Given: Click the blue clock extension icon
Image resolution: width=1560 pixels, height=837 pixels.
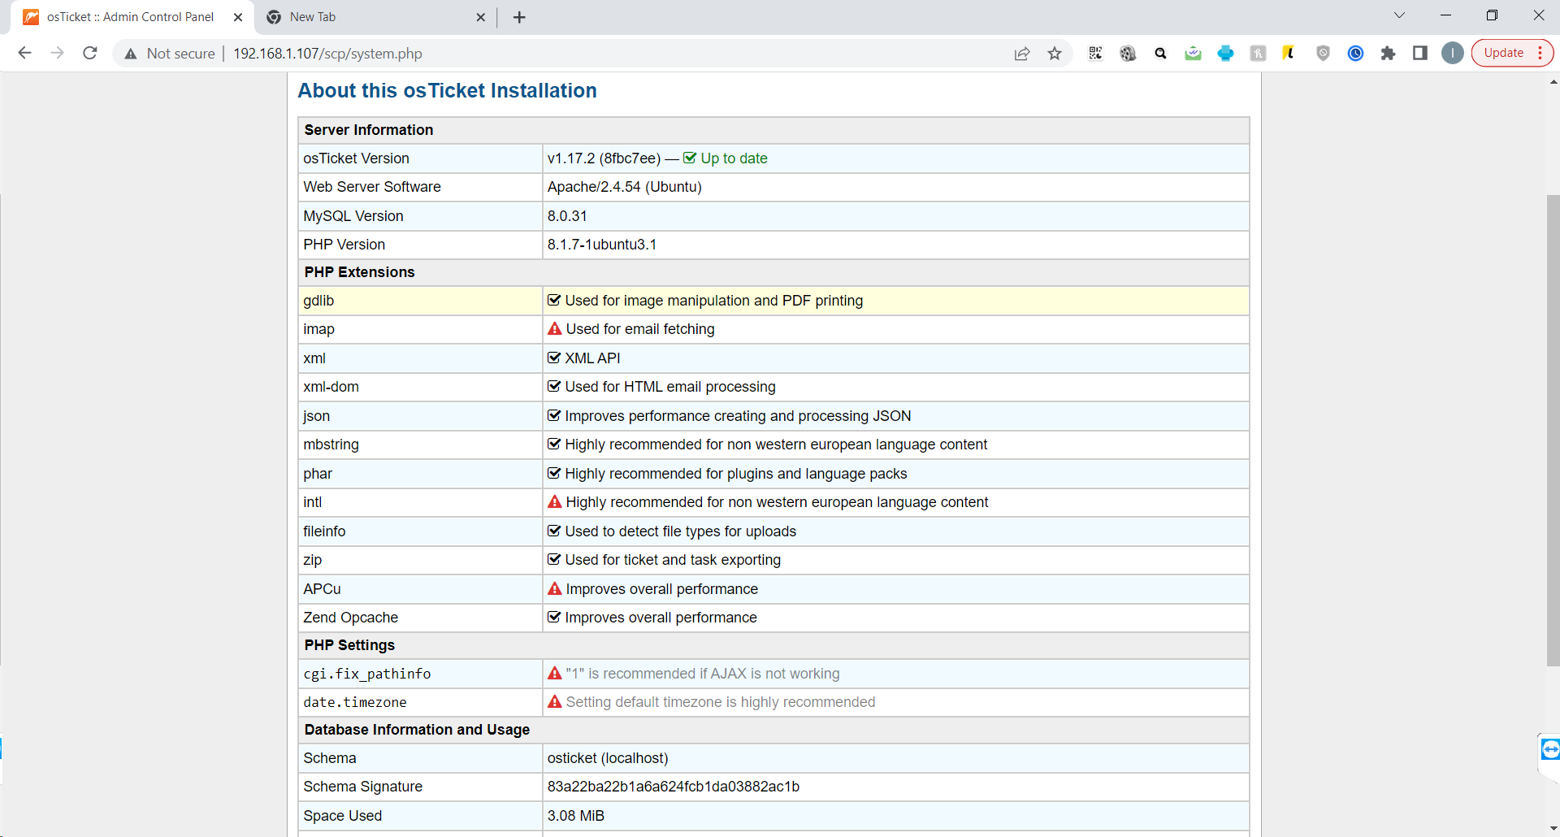Looking at the screenshot, I should pos(1355,54).
